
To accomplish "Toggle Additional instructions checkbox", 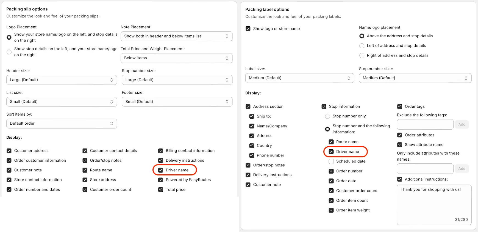I will click(400, 179).
